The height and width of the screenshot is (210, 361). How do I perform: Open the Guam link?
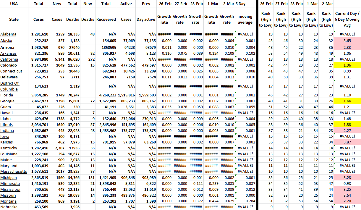tap(6, 107)
